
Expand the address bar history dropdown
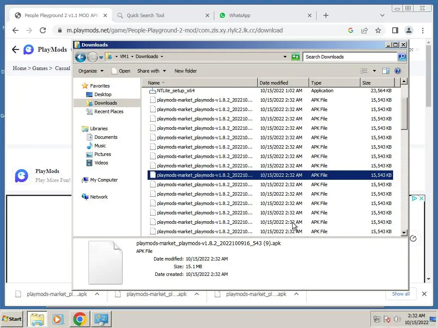point(285,57)
